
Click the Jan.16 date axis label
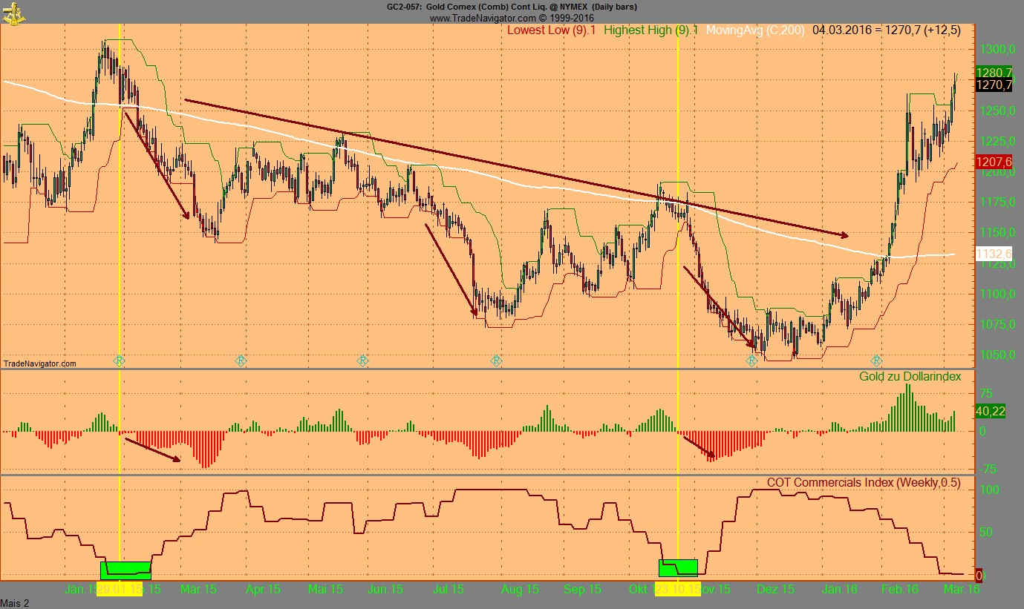(841, 590)
